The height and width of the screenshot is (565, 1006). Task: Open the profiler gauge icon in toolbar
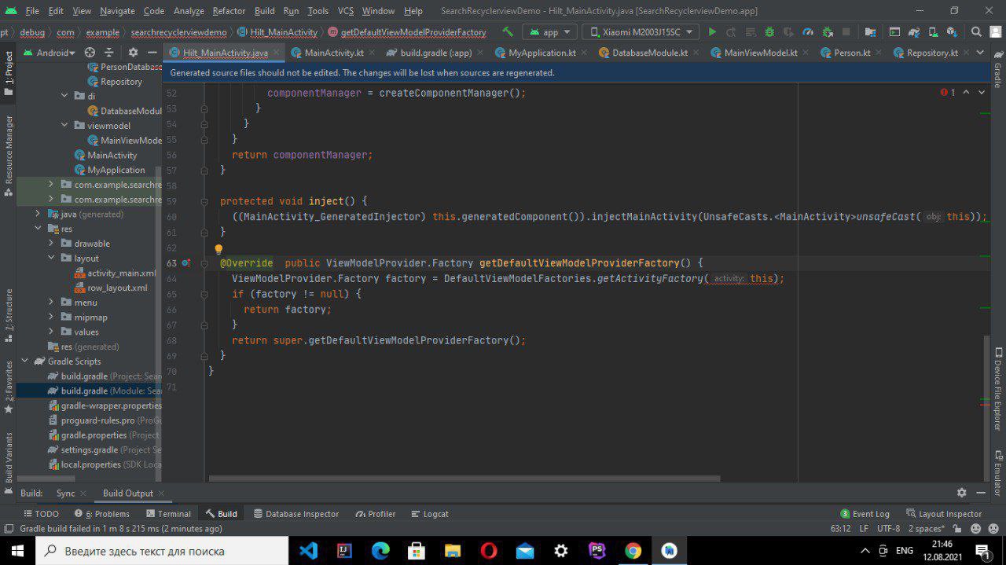click(808, 32)
